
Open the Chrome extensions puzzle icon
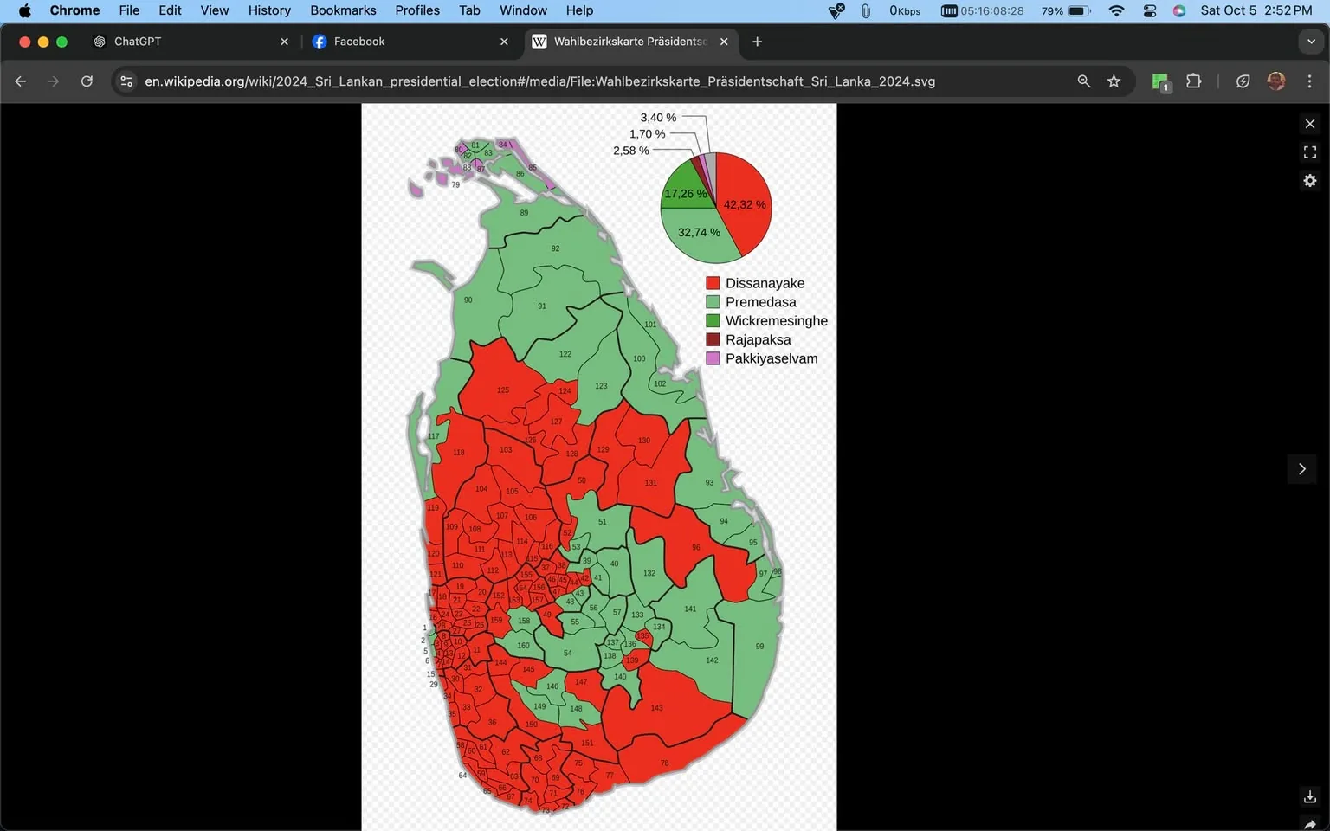point(1193,81)
